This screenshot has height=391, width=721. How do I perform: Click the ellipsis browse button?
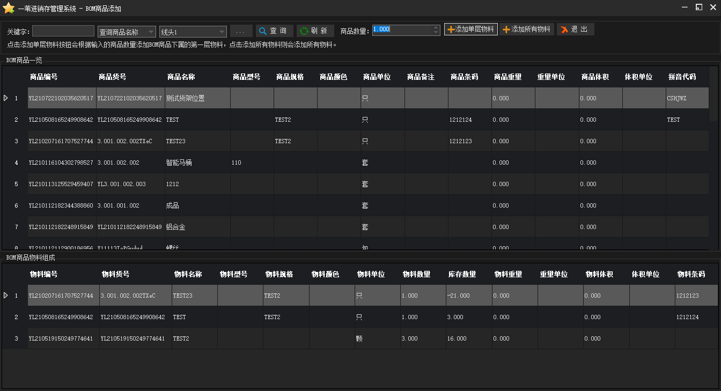click(x=241, y=31)
